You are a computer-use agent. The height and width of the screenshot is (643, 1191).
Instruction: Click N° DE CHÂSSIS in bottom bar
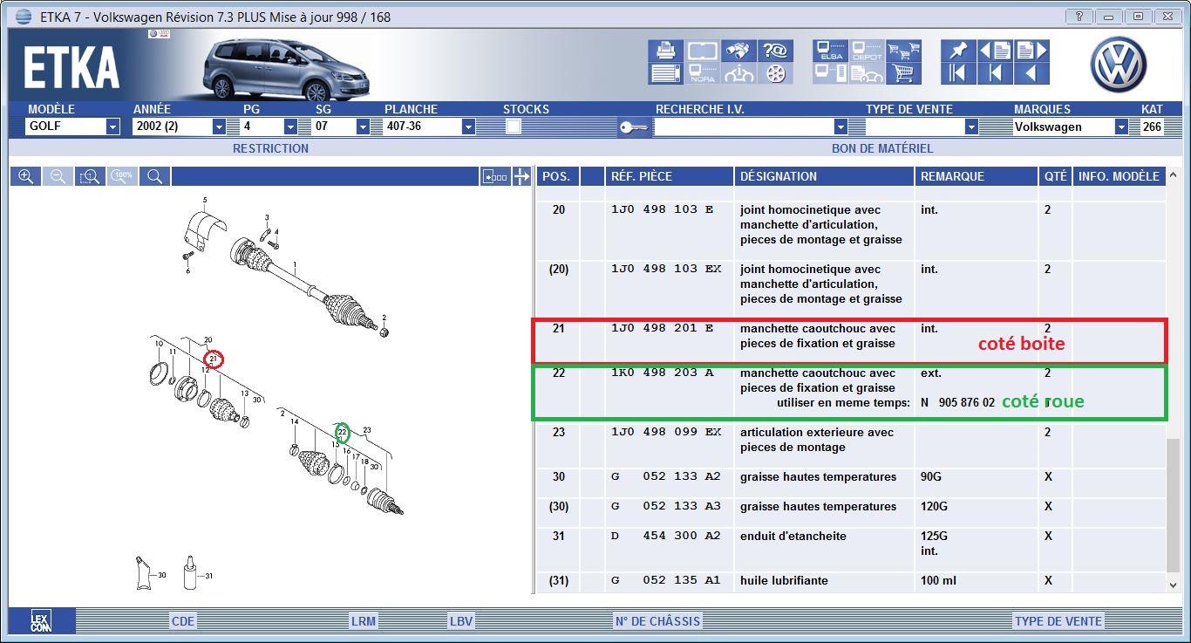[657, 621]
